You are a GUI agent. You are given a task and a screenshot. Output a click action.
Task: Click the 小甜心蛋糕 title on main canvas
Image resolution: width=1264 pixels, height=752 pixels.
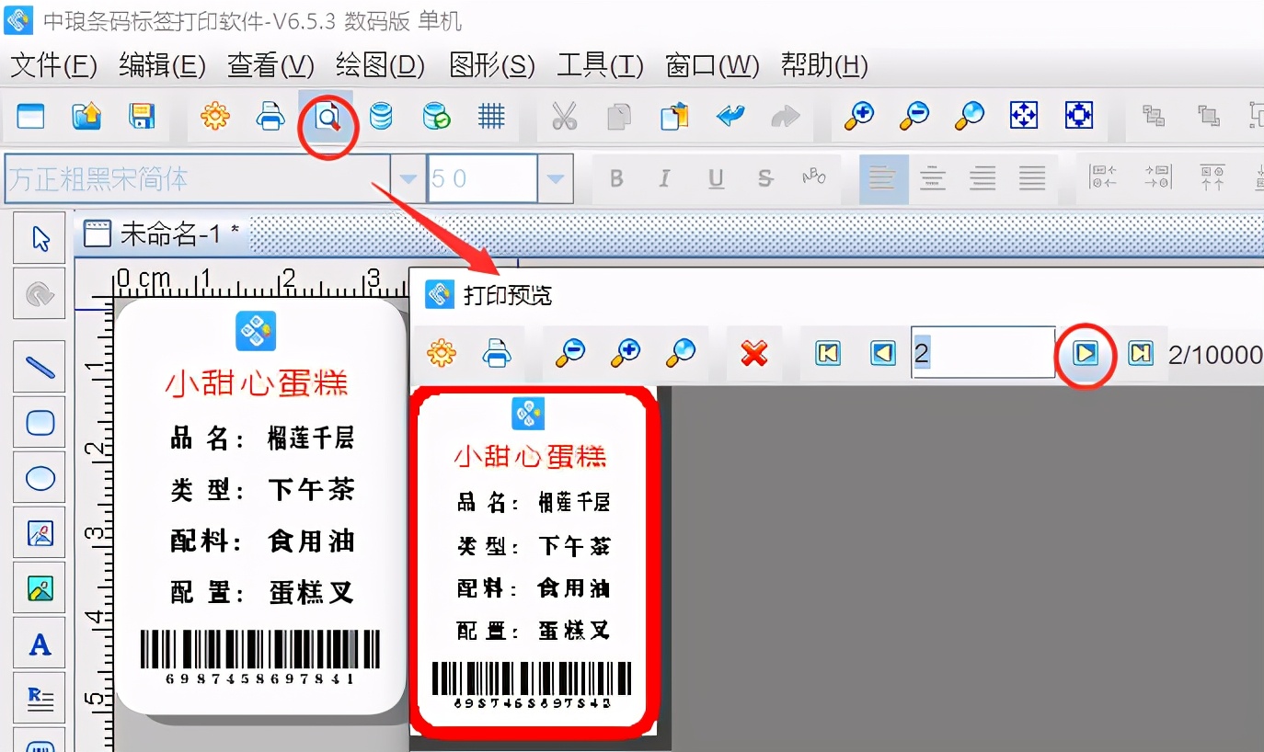click(257, 382)
